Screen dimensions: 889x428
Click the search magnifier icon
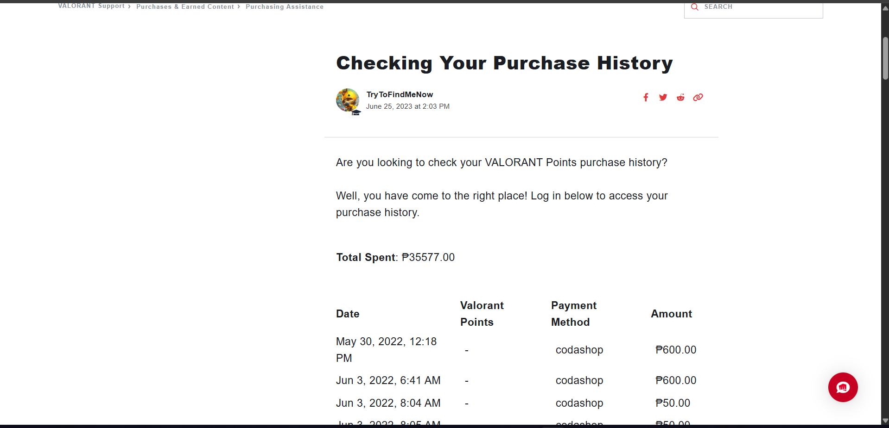pyautogui.click(x=694, y=7)
